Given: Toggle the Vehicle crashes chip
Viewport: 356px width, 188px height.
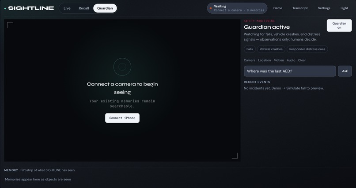Looking at the screenshot, I should (x=271, y=49).
